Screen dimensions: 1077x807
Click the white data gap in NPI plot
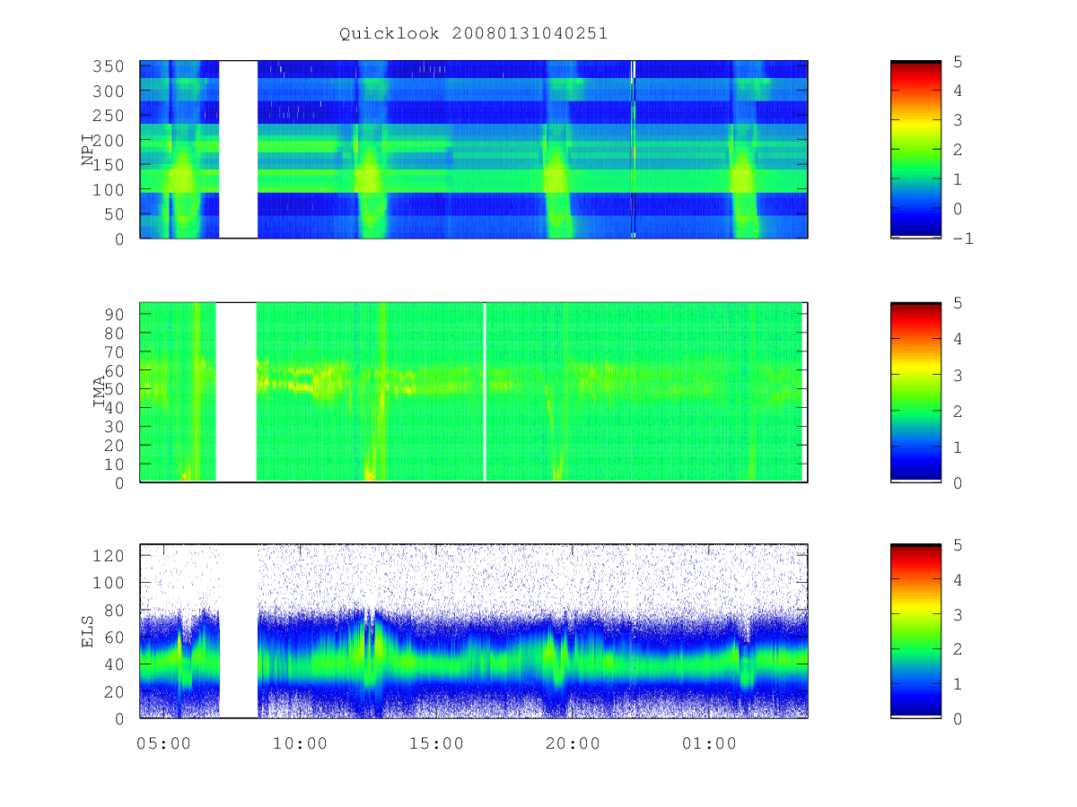[x=238, y=150]
